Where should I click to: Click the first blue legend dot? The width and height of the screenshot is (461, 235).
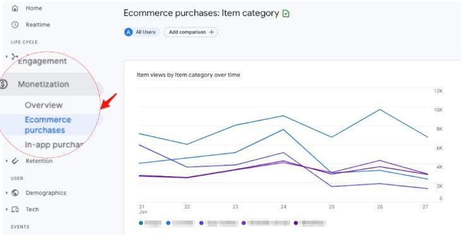click(141, 223)
